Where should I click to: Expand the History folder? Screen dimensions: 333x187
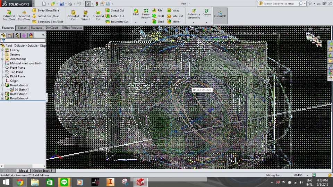2,50
